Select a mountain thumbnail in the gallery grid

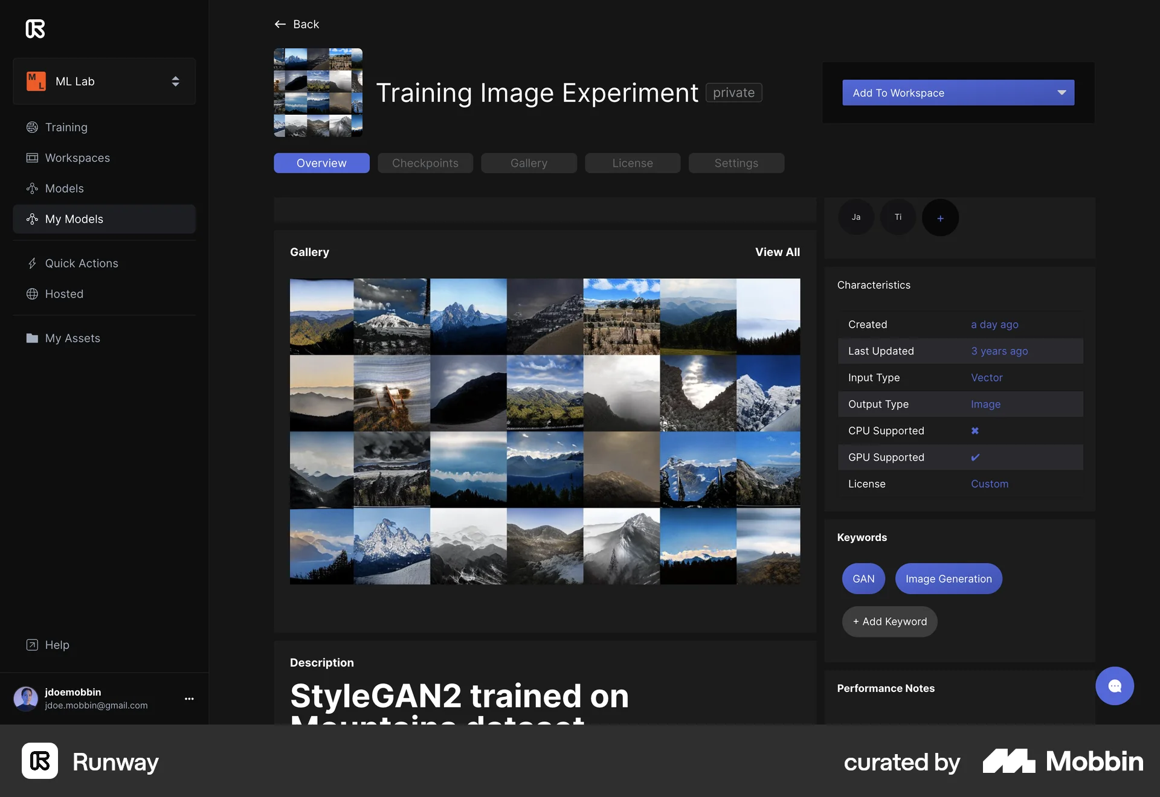tap(468, 316)
